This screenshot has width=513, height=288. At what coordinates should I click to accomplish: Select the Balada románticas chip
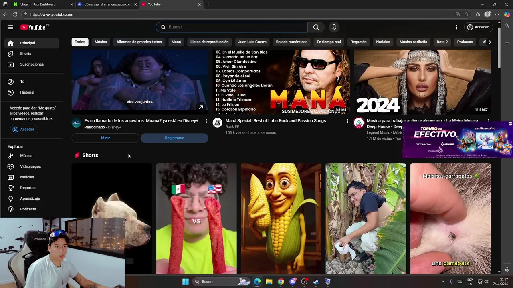292,42
